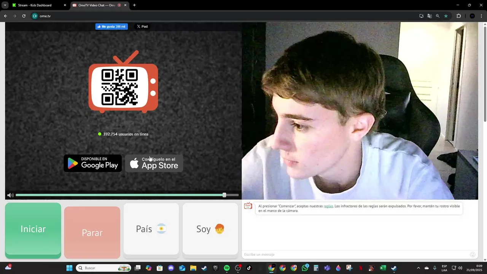Open Task View from the taskbar

138,268
